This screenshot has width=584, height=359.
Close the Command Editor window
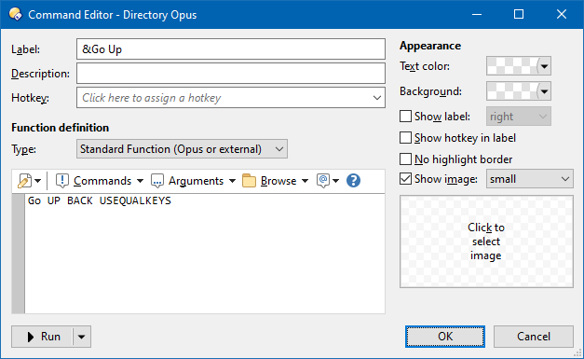[562, 15]
